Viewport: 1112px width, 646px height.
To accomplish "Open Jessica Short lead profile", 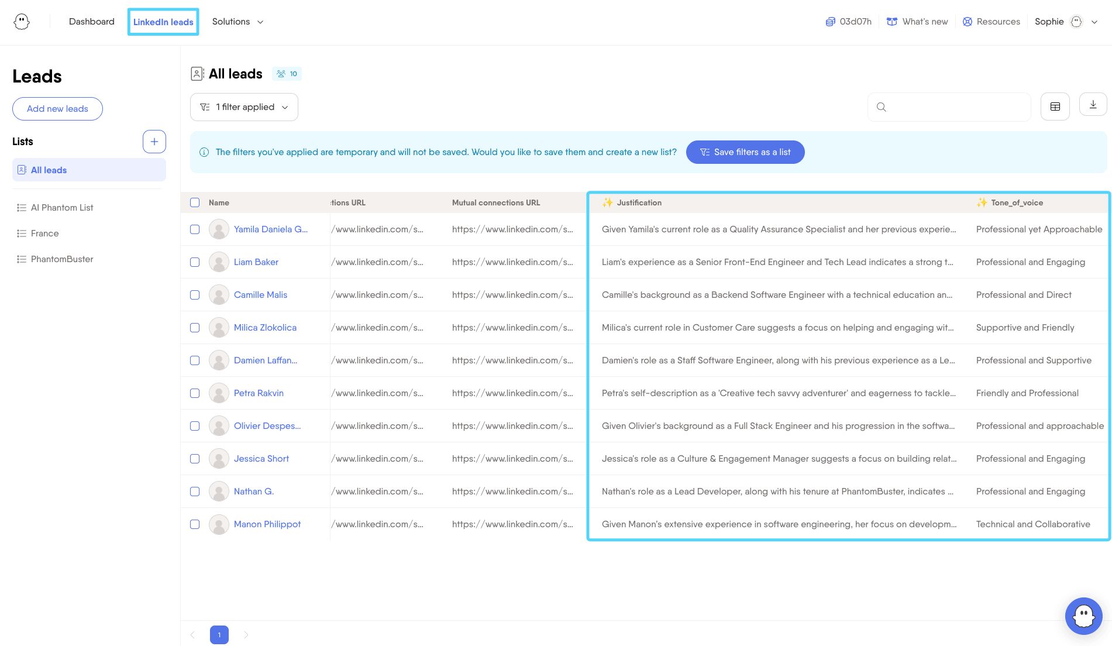I will click(261, 459).
